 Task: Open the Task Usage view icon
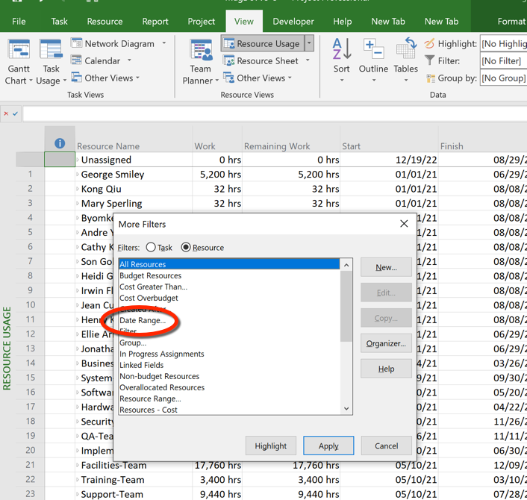[51, 49]
